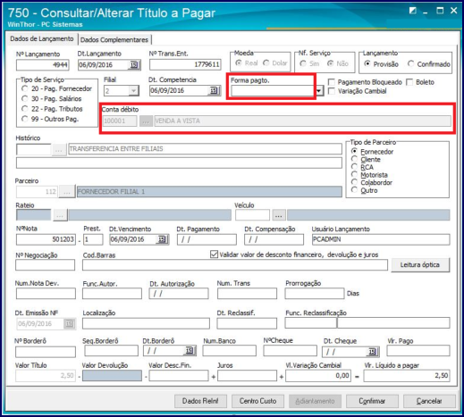
Task: Open the Dt.Vencimento calendar picker
Action: [x=162, y=239]
